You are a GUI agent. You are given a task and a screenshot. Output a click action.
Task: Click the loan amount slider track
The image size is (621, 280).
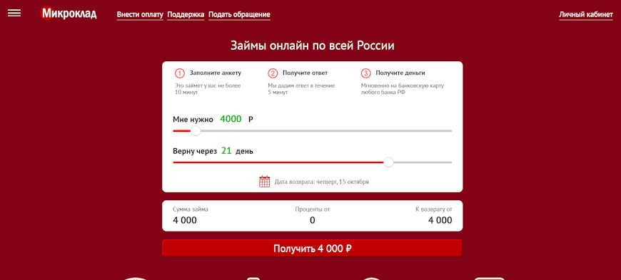click(313, 131)
